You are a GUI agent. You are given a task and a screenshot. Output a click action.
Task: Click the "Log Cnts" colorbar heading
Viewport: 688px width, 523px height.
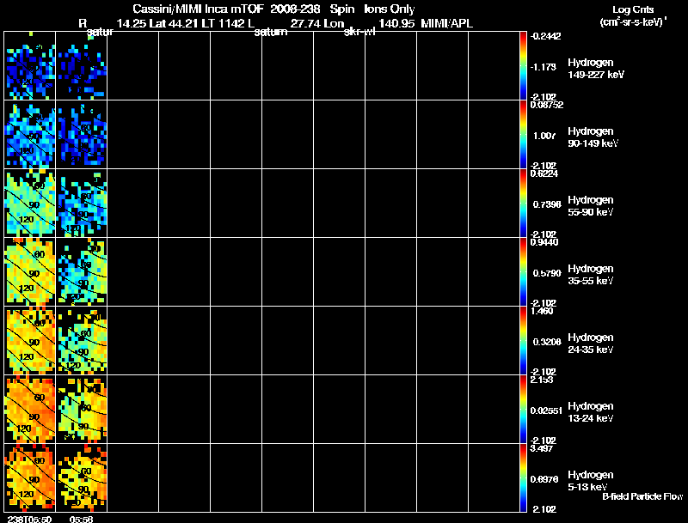pyautogui.click(x=633, y=9)
